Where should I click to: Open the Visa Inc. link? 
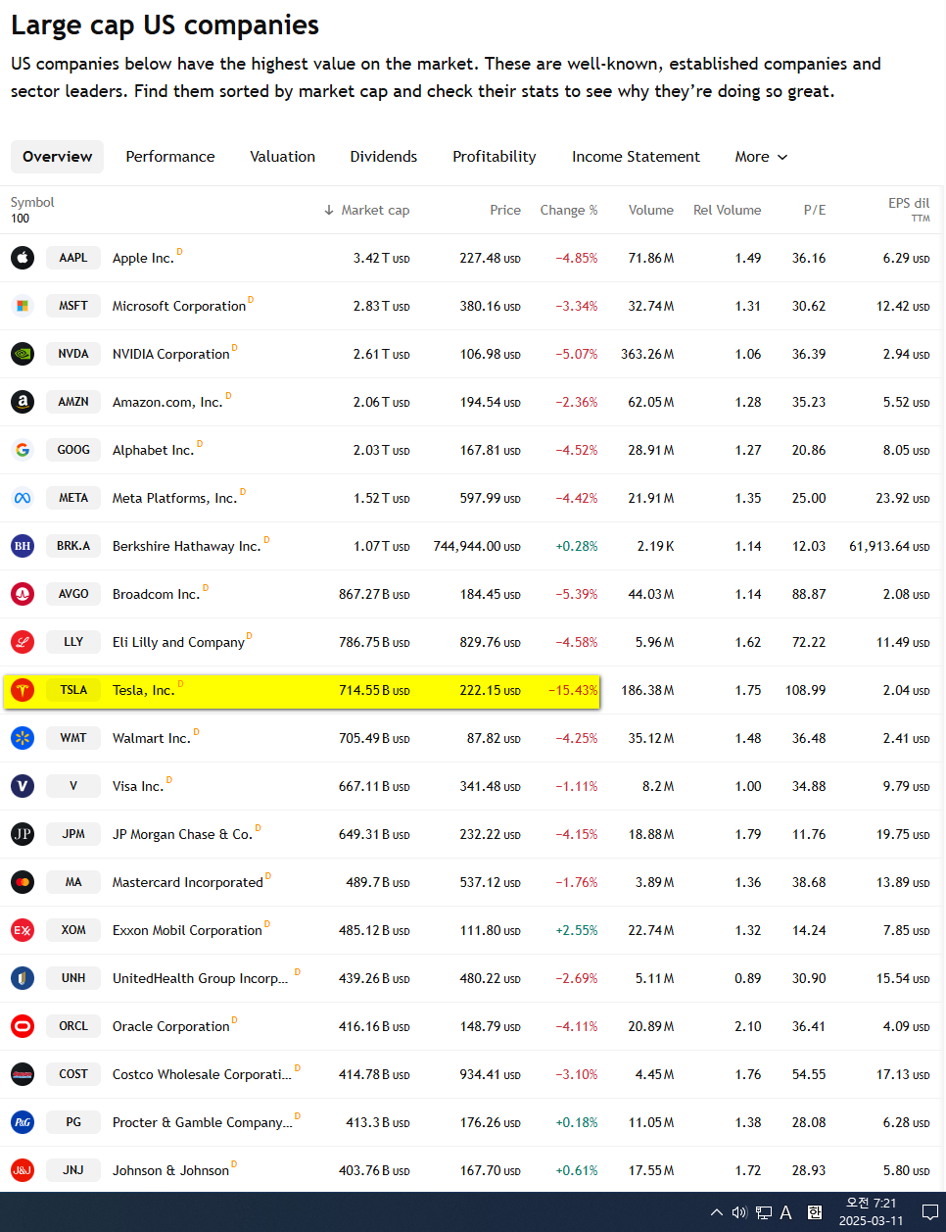coord(138,786)
